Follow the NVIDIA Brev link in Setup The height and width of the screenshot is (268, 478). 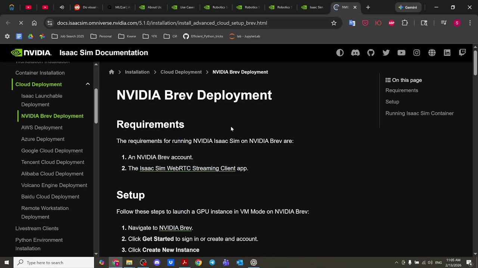pyautogui.click(x=175, y=228)
